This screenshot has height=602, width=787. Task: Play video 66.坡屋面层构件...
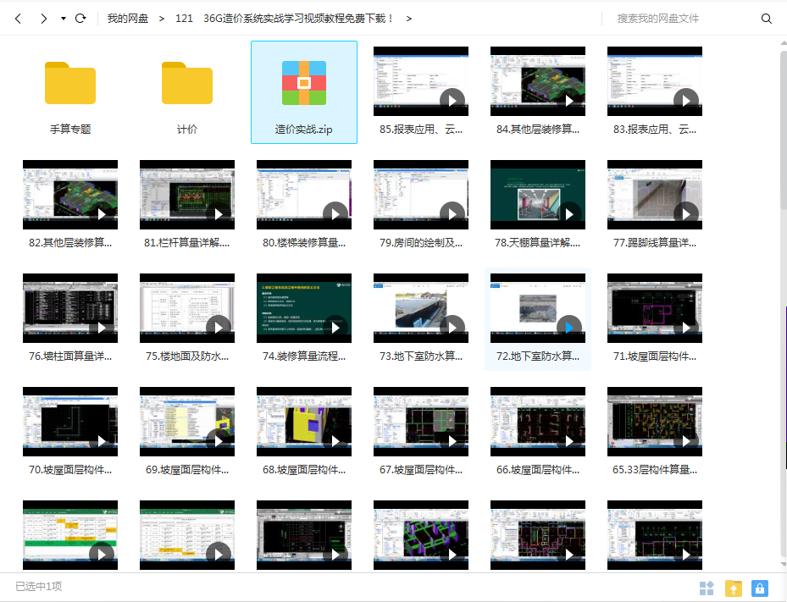point(569,441)
